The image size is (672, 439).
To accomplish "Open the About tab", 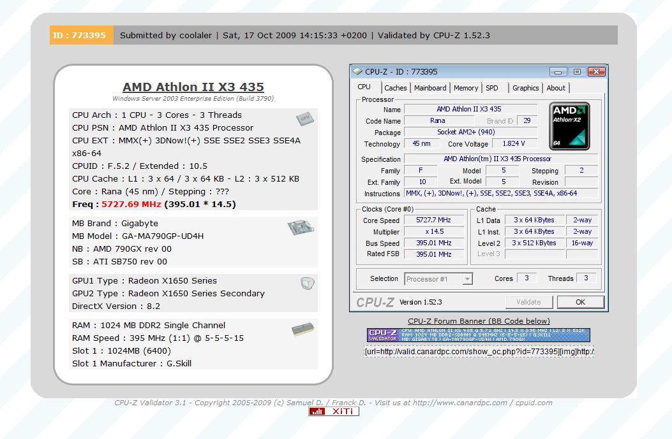I will coord(556,88).
